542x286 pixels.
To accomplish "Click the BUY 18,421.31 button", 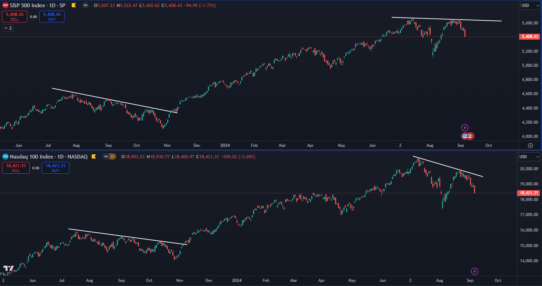I will coord(56,168).
